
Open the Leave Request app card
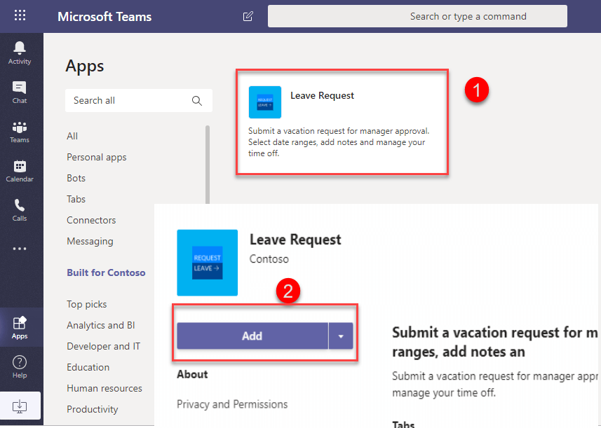coord(342,123)
